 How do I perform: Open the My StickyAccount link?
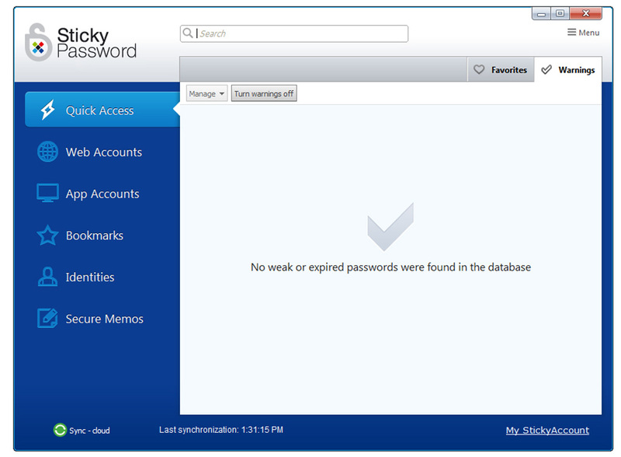(x=547, y=430)
